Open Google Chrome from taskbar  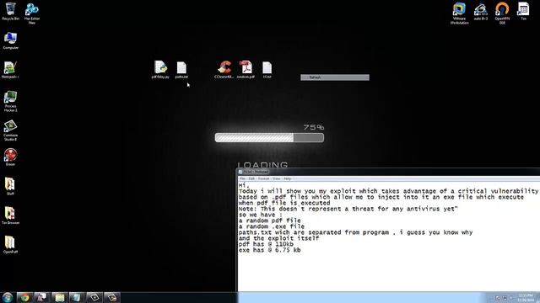point(24,297)
